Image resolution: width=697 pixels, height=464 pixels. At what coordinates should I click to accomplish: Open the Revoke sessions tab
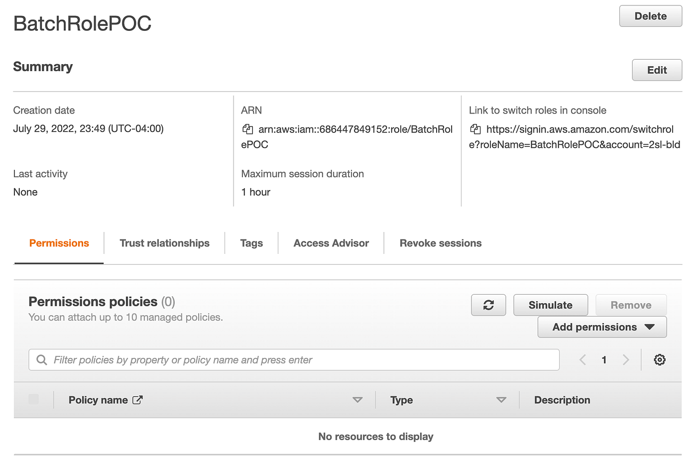point(441,243)
